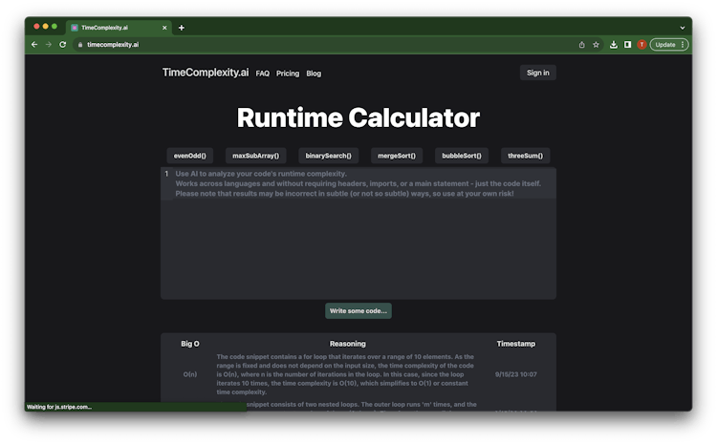717x444 pixels.
Task: Close the TimeComplexity.ai tab
Action: point(164,28)
